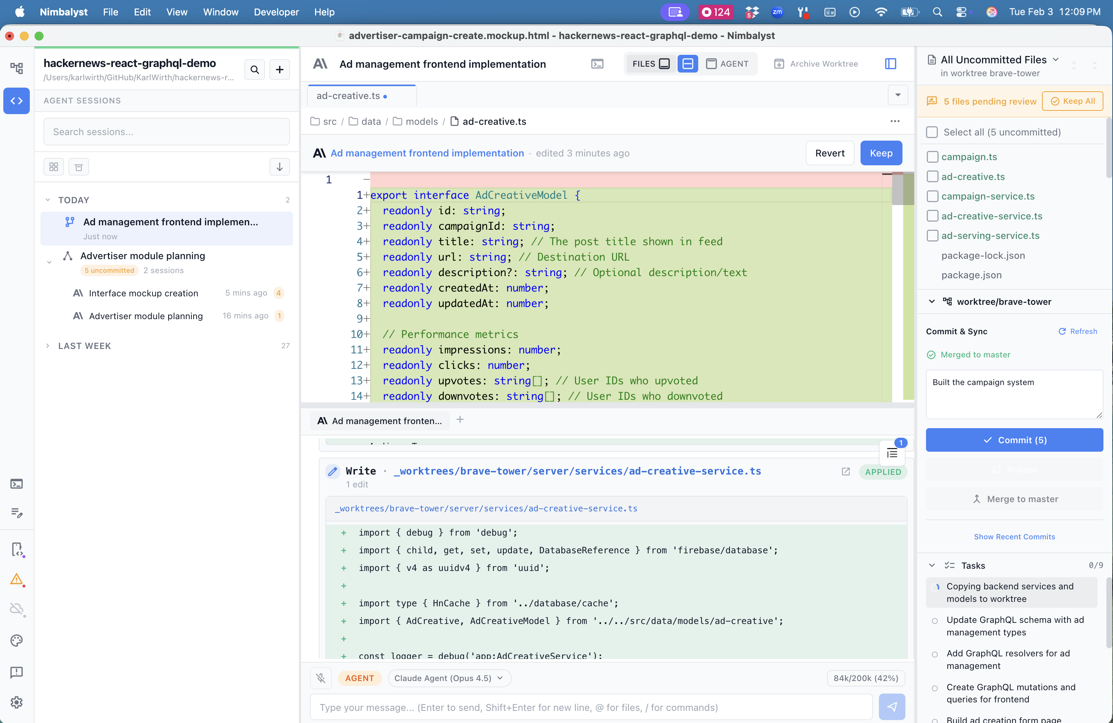Click the sort sessions down-arrow icon
Image resolution: width=1113 pixels, height=723 pixels.
point(279,167)
